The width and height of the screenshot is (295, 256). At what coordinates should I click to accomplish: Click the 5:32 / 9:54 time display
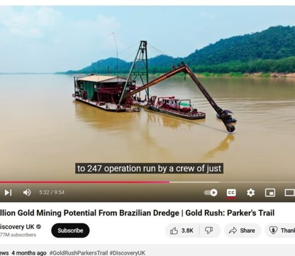(52, 192)
